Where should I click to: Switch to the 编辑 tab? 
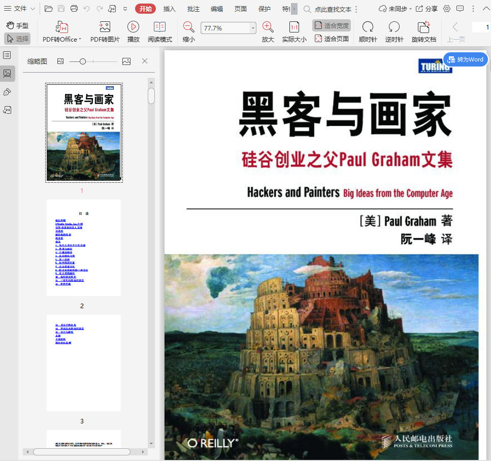217,9
